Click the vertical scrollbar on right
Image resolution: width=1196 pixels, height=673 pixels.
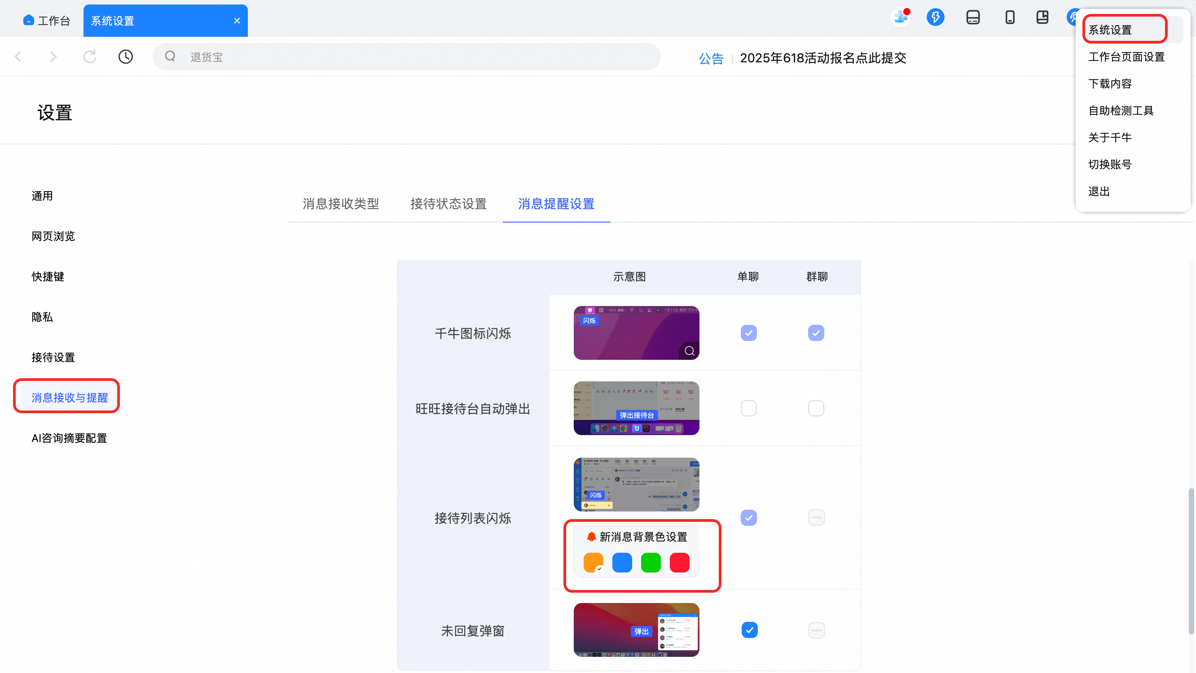click(x=1191, y=561)
